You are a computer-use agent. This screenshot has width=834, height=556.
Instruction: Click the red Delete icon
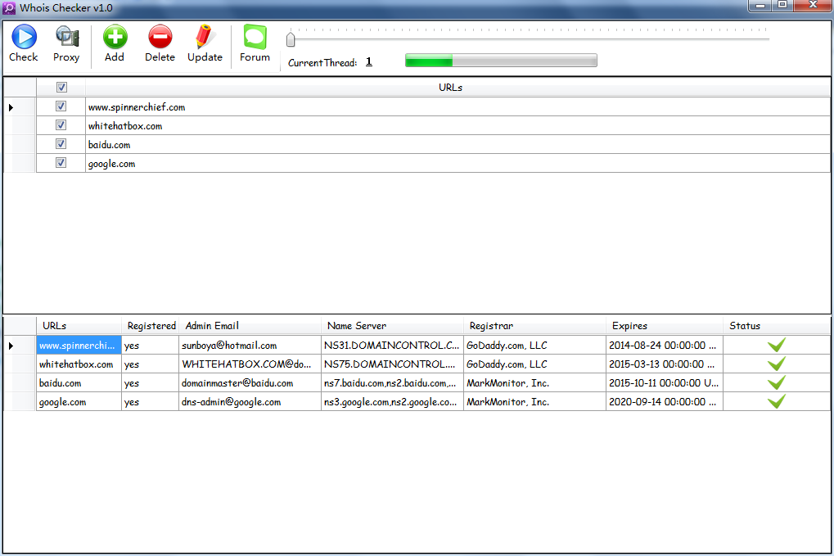(x=160, y=38)
